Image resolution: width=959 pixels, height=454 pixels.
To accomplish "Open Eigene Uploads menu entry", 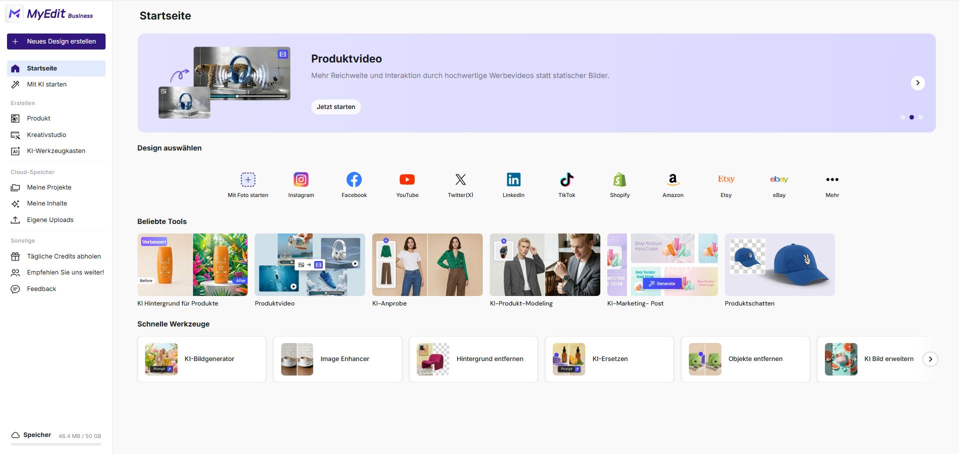I will [56, 220].
